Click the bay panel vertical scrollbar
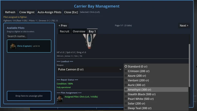This screenshot has height=111, width=197. 189,65
